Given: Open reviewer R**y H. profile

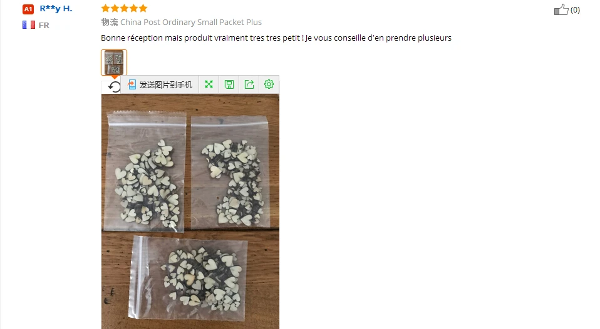Looking at the screenshot, I should click(56, 9).
